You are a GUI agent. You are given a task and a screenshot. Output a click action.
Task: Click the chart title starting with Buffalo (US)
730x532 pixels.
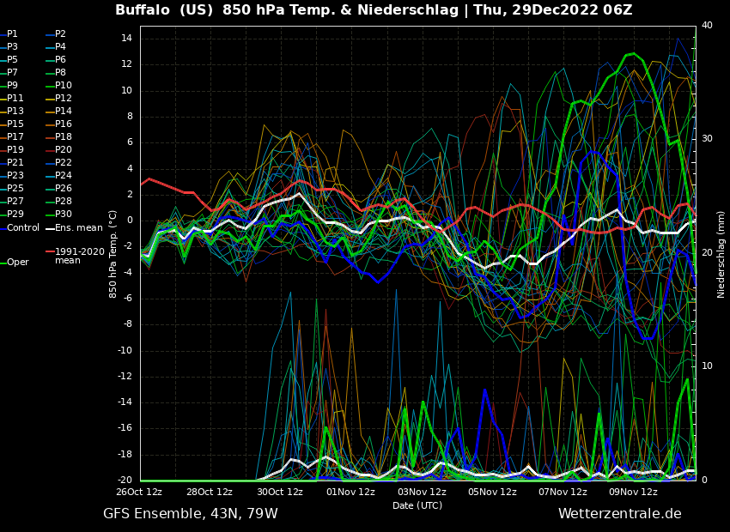click(x=374, y=10)
